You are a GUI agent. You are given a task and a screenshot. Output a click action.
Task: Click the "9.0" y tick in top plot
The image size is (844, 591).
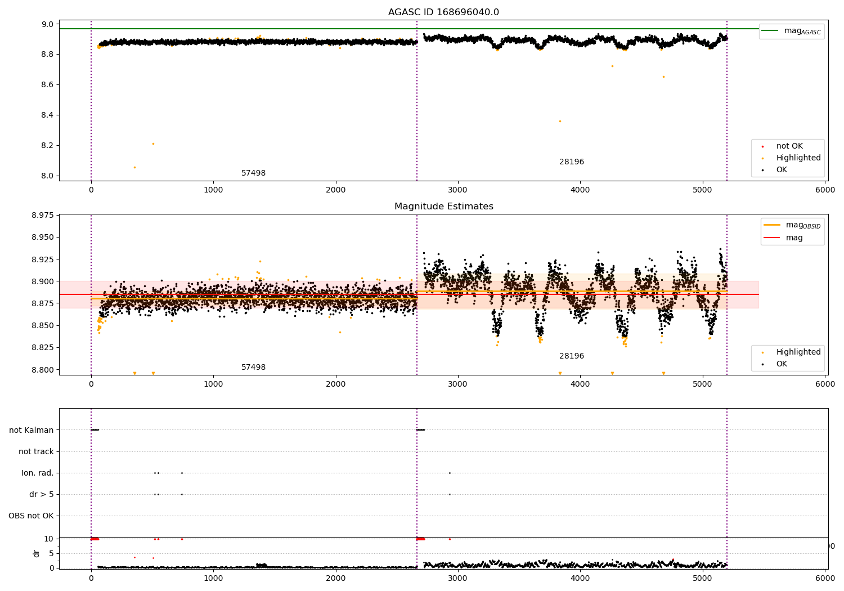[48, 24]
